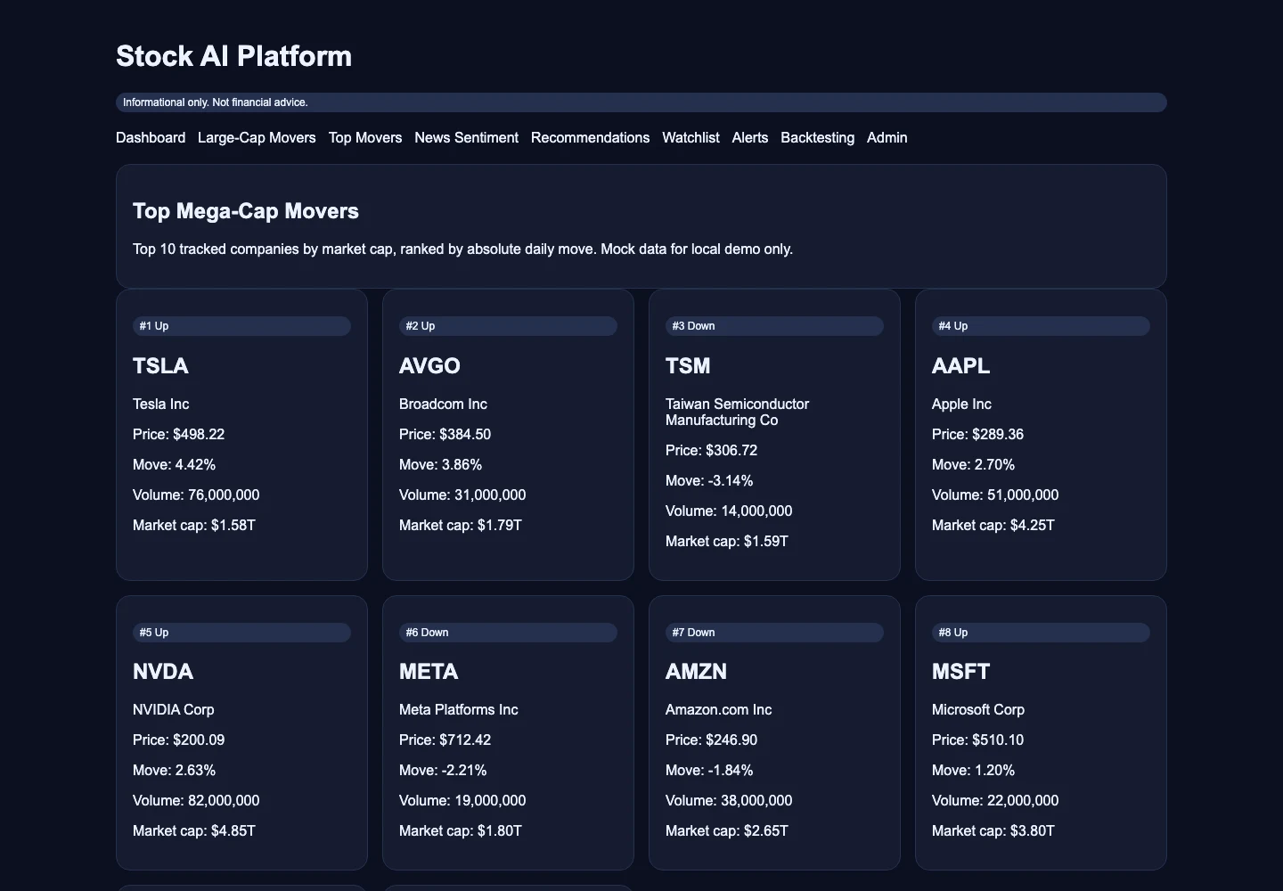Click Market cap: $4.85T value
Image resolution: width=1283 pixels, height=891 pixels.
(x=194, y=831)
